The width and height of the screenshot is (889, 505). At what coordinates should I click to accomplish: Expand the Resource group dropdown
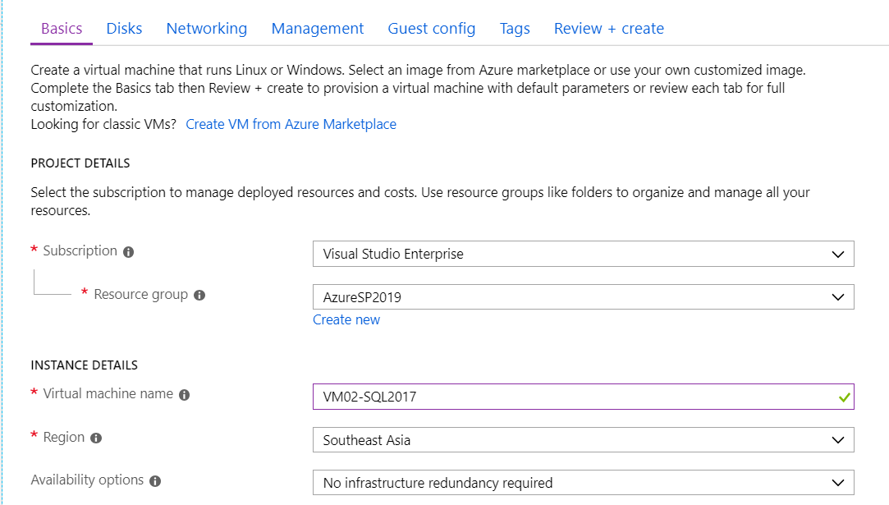coord(583,297)
